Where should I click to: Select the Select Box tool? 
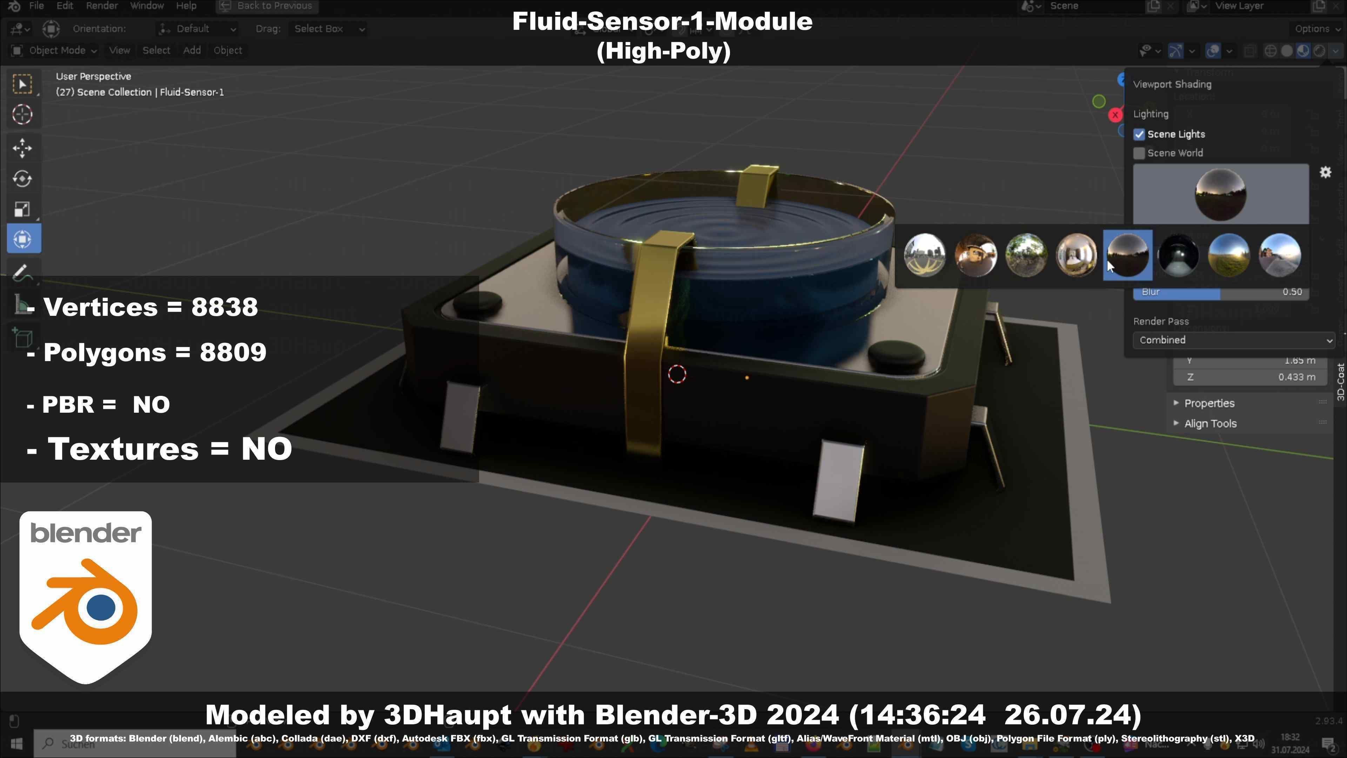(x=22, y=84)
